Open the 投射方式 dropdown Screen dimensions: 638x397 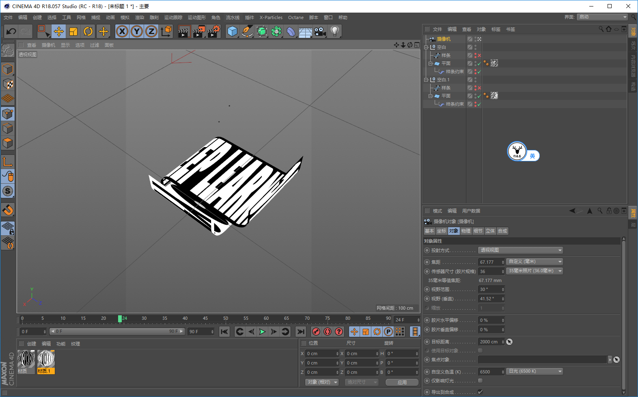pos(521,250)
